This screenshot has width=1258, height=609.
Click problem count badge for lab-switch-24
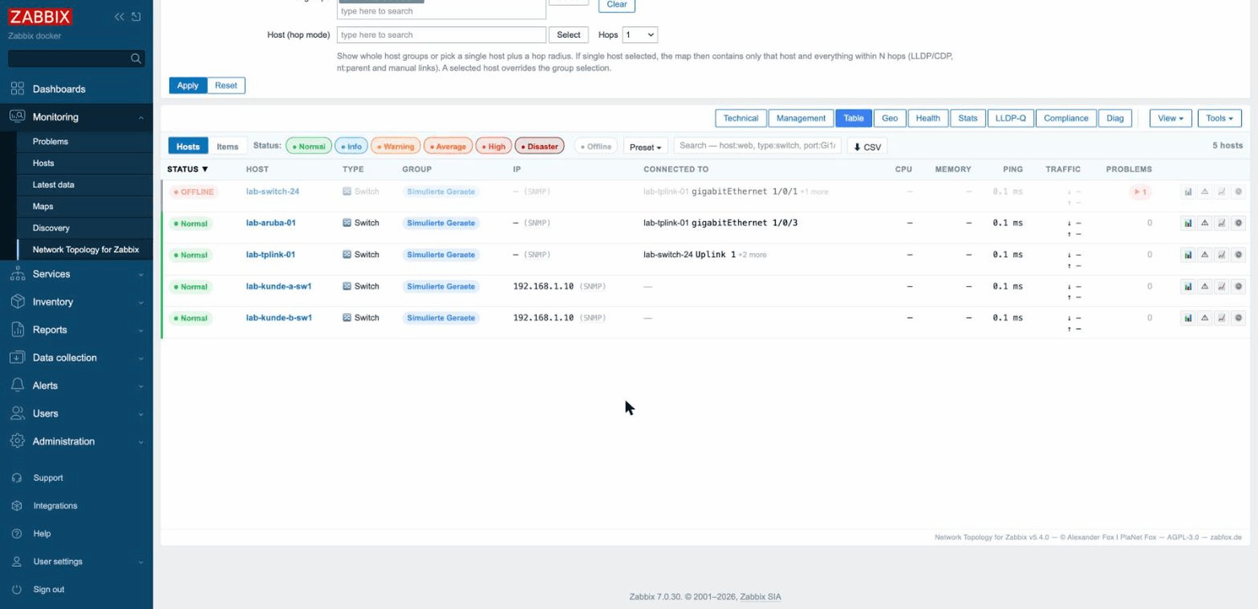click(x=1140, y=192)
